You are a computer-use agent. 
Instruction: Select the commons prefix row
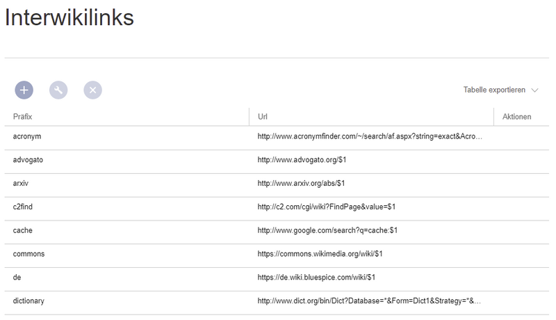pos(29,254)
